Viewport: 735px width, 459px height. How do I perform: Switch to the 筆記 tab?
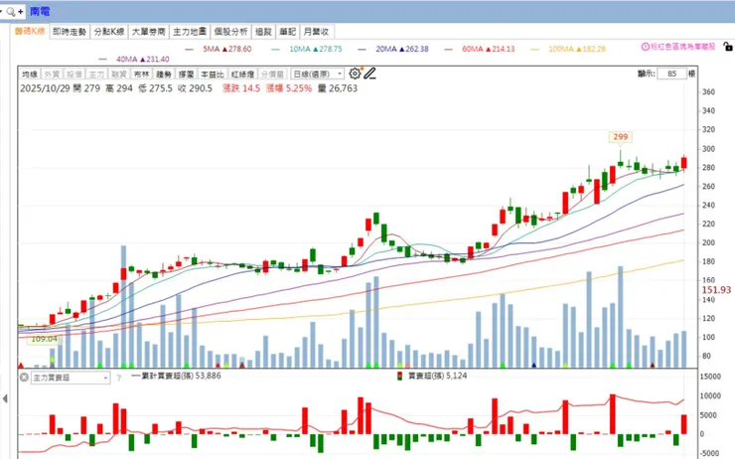click(287, 32)
